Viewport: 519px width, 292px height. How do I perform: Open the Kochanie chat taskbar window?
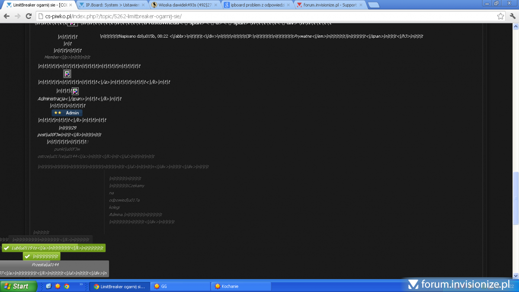click(x=241, y=286)
